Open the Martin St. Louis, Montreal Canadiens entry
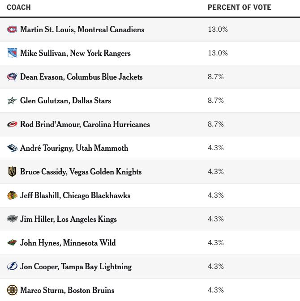This screenshot has height=301, width=300. click(82, 30)
